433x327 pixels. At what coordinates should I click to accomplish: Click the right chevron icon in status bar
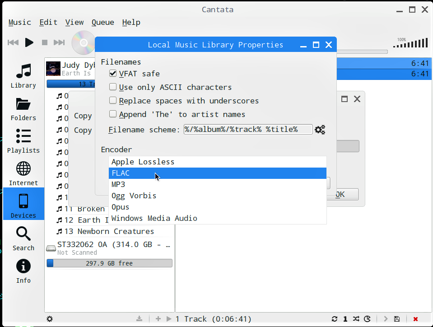386,319
